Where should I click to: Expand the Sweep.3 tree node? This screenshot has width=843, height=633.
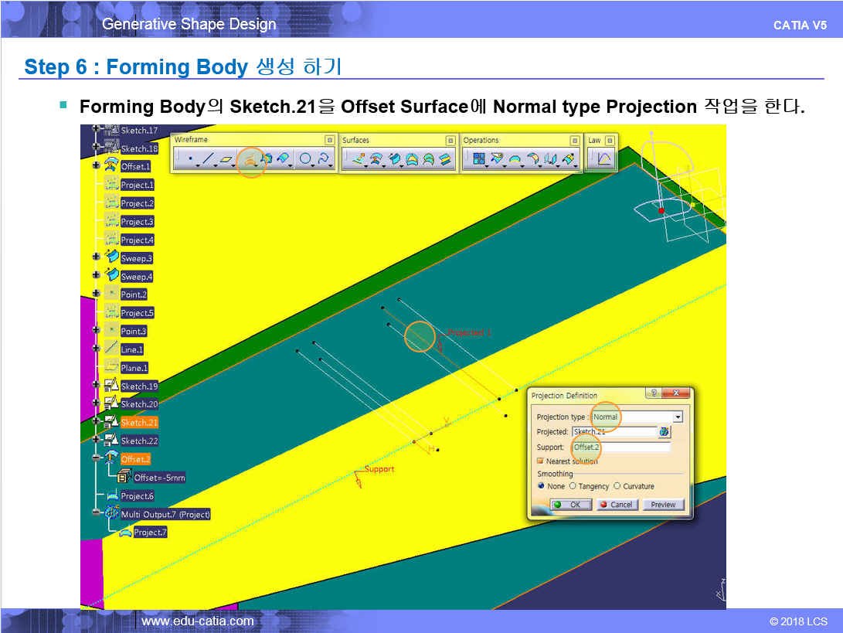point(96,258)
